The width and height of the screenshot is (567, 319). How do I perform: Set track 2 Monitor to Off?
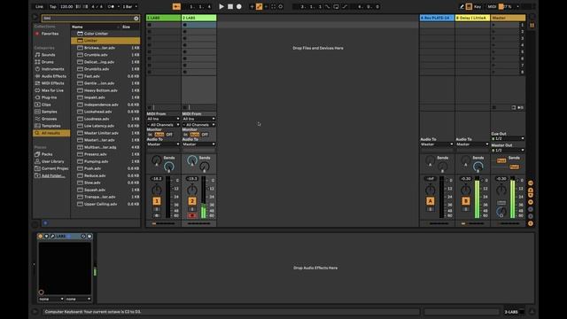click(205, 135)
